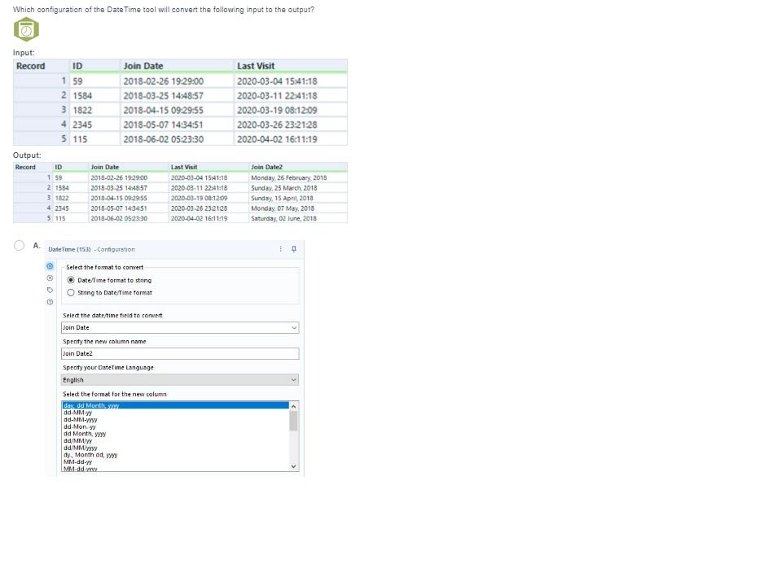Viewport: 782px width, 573px height.
Task: Select answer choice A radio button
Action: (x=18, y=244)
